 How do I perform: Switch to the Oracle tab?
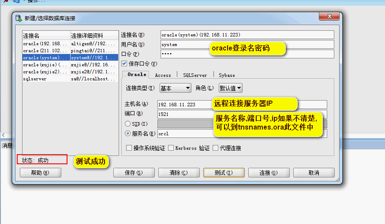click(137, 74)
